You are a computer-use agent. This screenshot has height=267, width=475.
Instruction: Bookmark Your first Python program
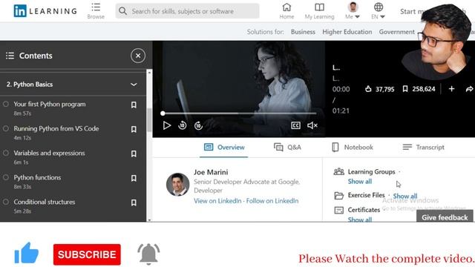(134, 105)
